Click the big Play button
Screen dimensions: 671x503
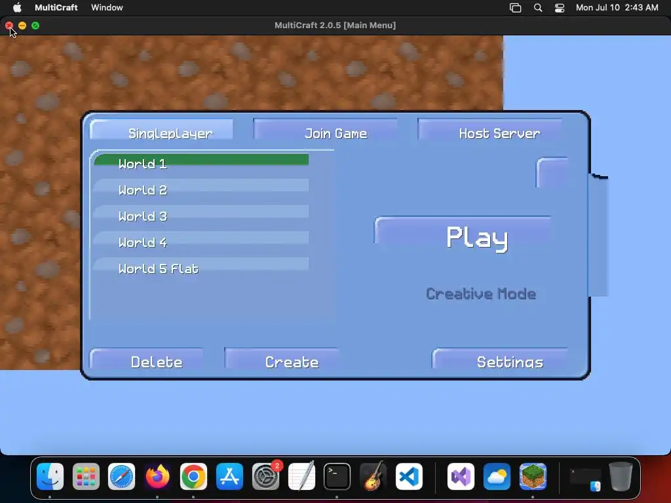pos(463,235)
